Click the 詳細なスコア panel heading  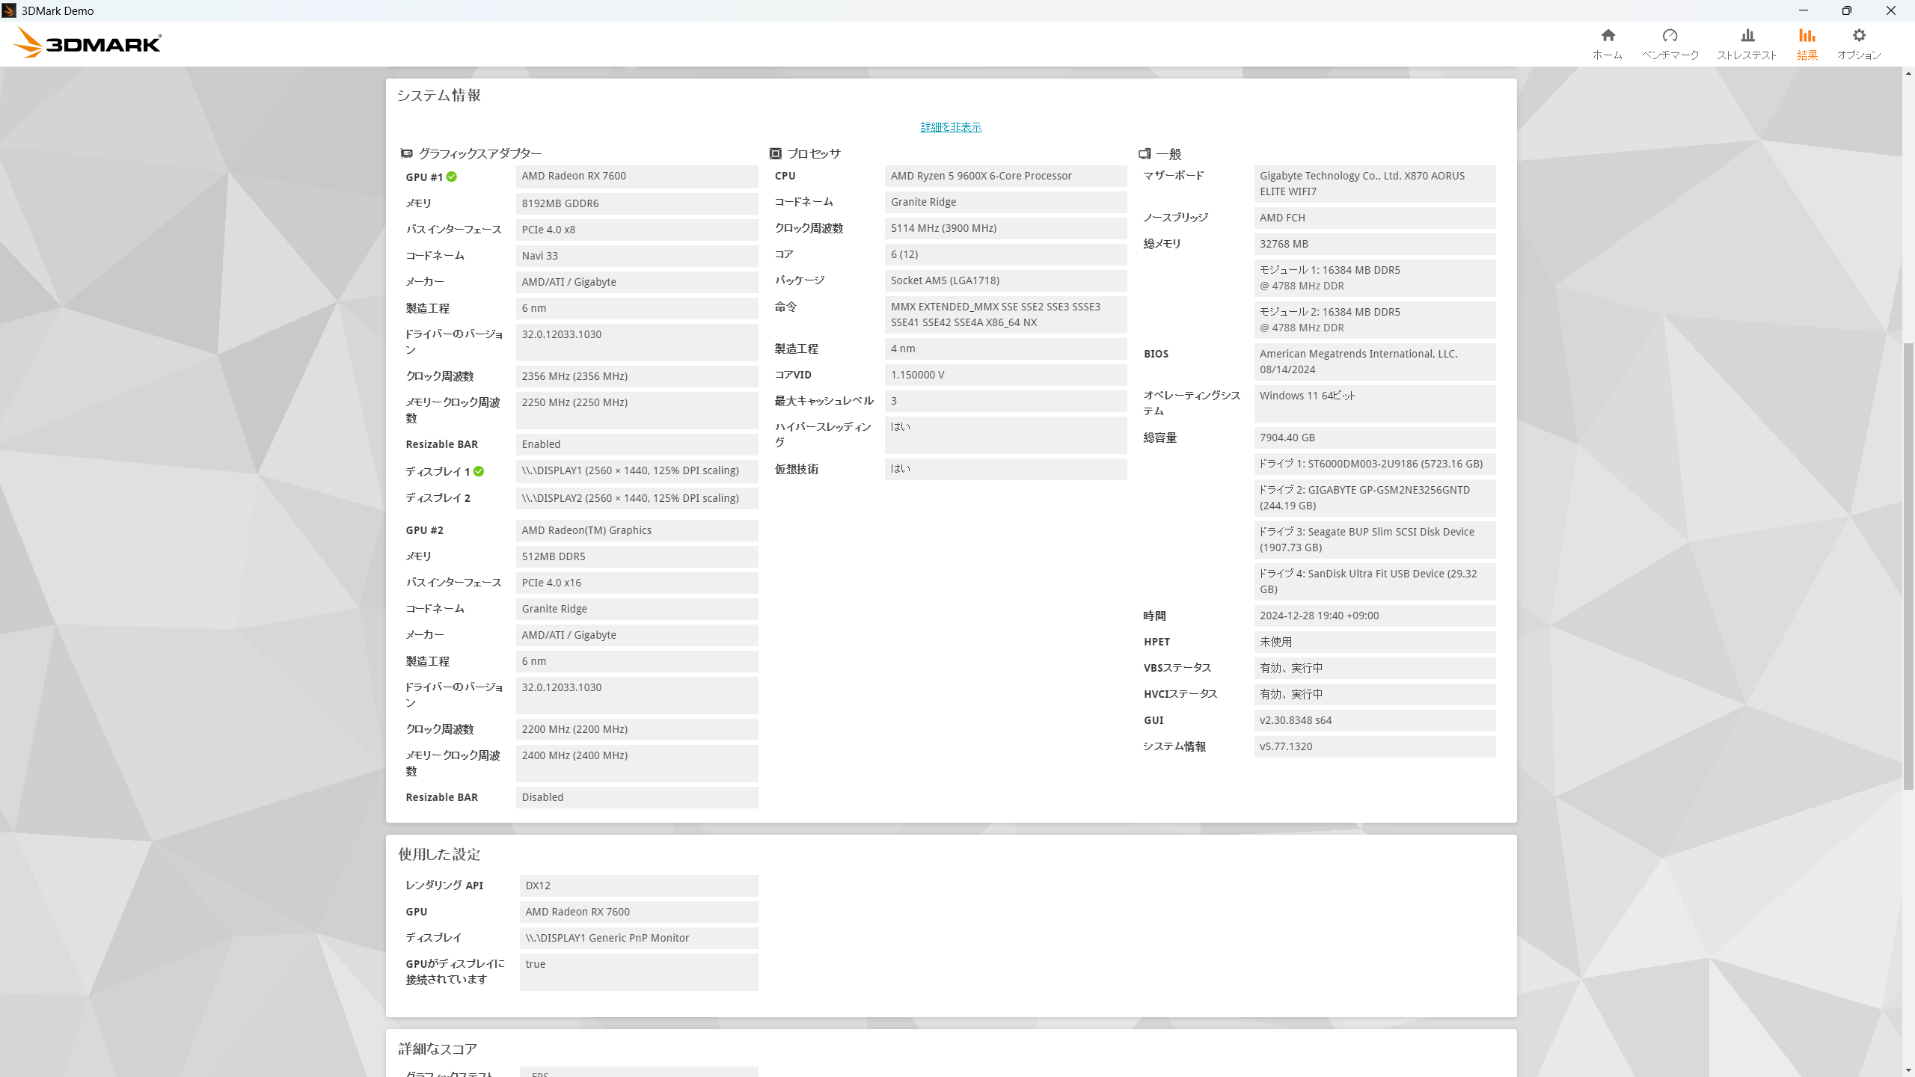tap(438, 1049)
